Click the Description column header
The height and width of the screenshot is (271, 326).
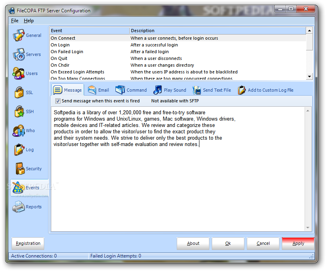point(218,31)
